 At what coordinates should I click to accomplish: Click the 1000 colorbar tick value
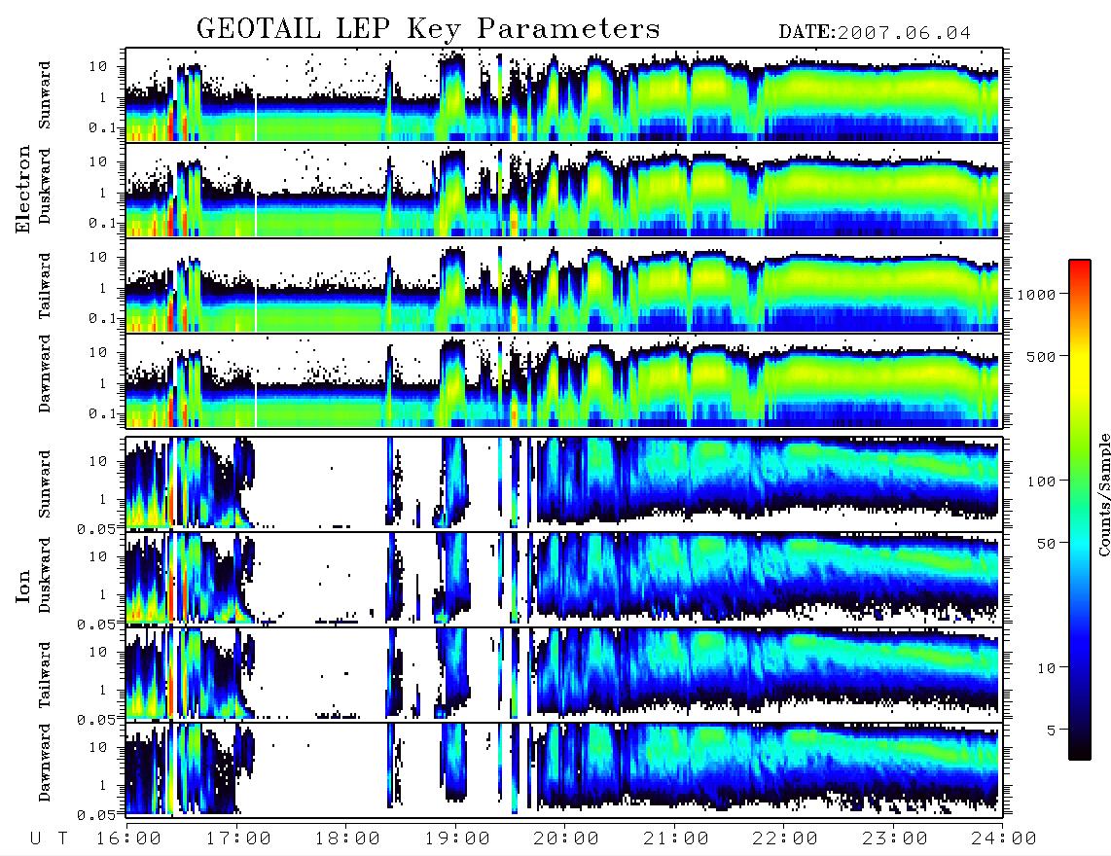[1036, 295]
